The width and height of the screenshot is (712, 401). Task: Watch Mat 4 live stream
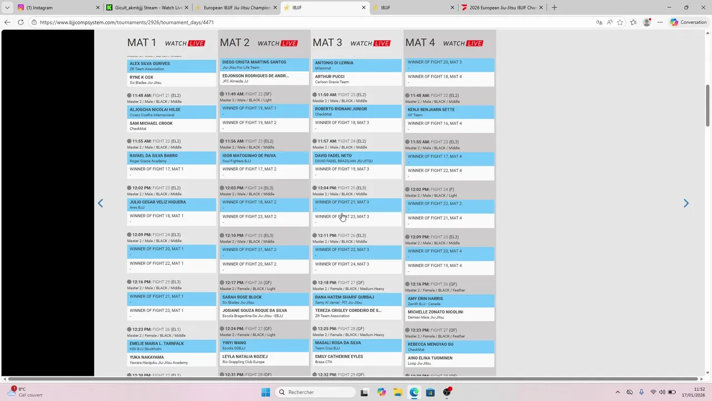463,43
